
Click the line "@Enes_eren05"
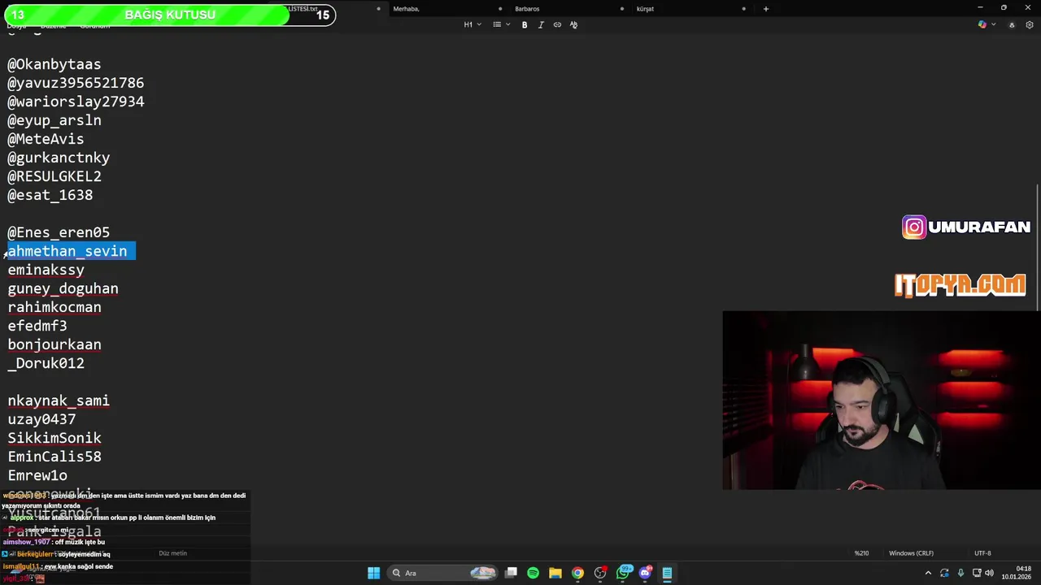[59, 232]
